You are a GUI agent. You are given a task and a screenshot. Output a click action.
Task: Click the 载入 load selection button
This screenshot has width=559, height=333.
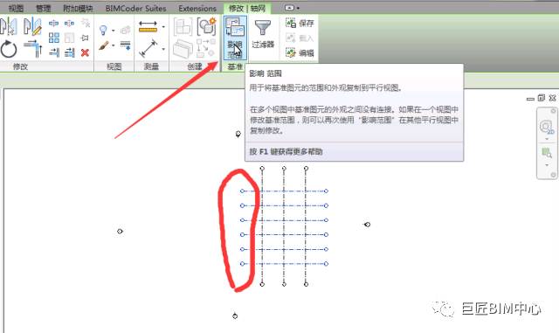pos(300,38)
